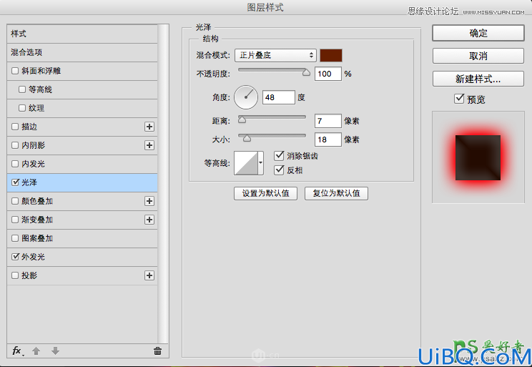Image resolution: width=532 pixels, height=367 pixels.
Task: Click the 确定 button
Action: (478, 33)
